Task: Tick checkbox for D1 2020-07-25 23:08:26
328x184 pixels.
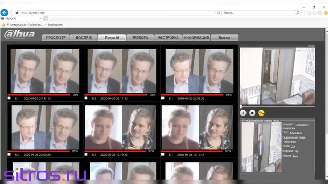Action: 163,98
